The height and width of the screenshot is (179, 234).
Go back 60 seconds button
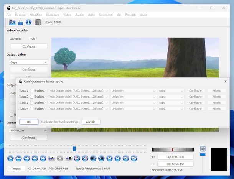click(126, 158)
